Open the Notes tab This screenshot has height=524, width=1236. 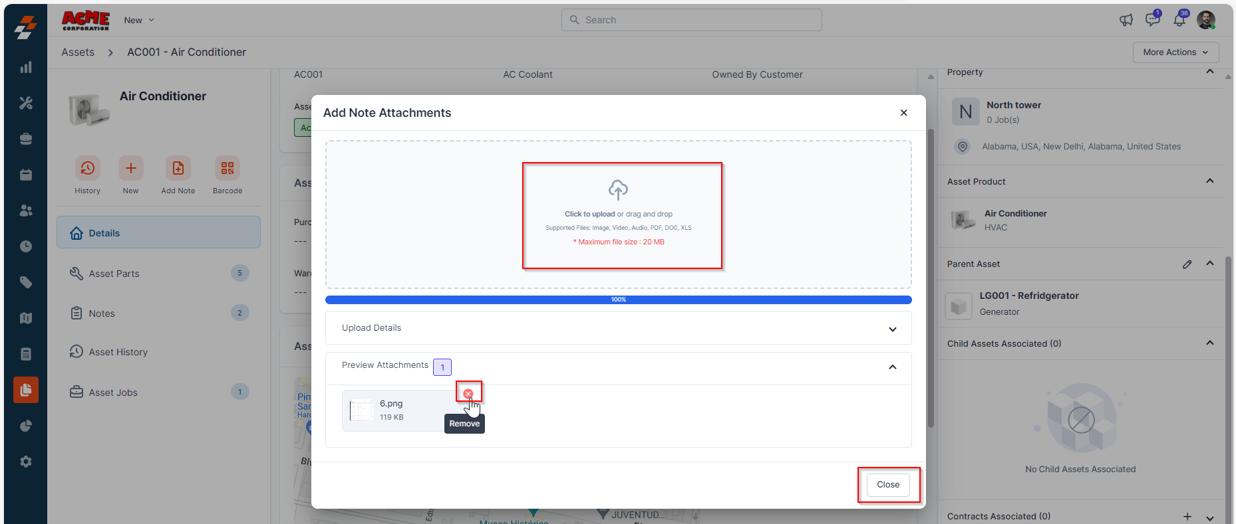click(x=158, y=313)
